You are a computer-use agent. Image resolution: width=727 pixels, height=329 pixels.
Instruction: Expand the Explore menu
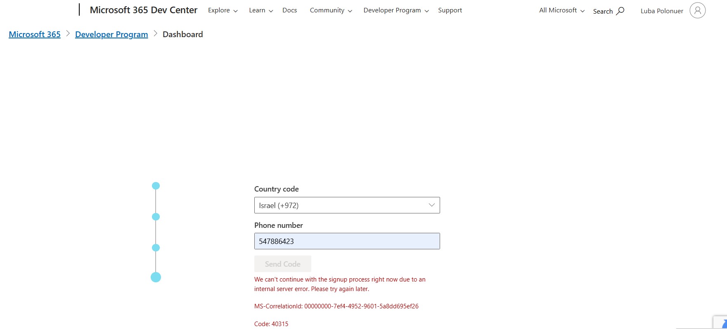pos(223,10)
